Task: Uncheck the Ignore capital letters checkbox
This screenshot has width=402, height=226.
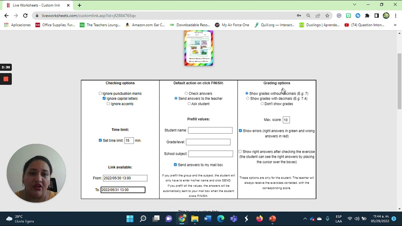Action: click(x=104, y=98)
